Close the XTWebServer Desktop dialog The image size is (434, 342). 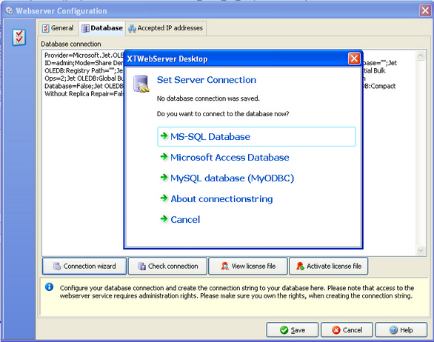(x=354, y=58)
